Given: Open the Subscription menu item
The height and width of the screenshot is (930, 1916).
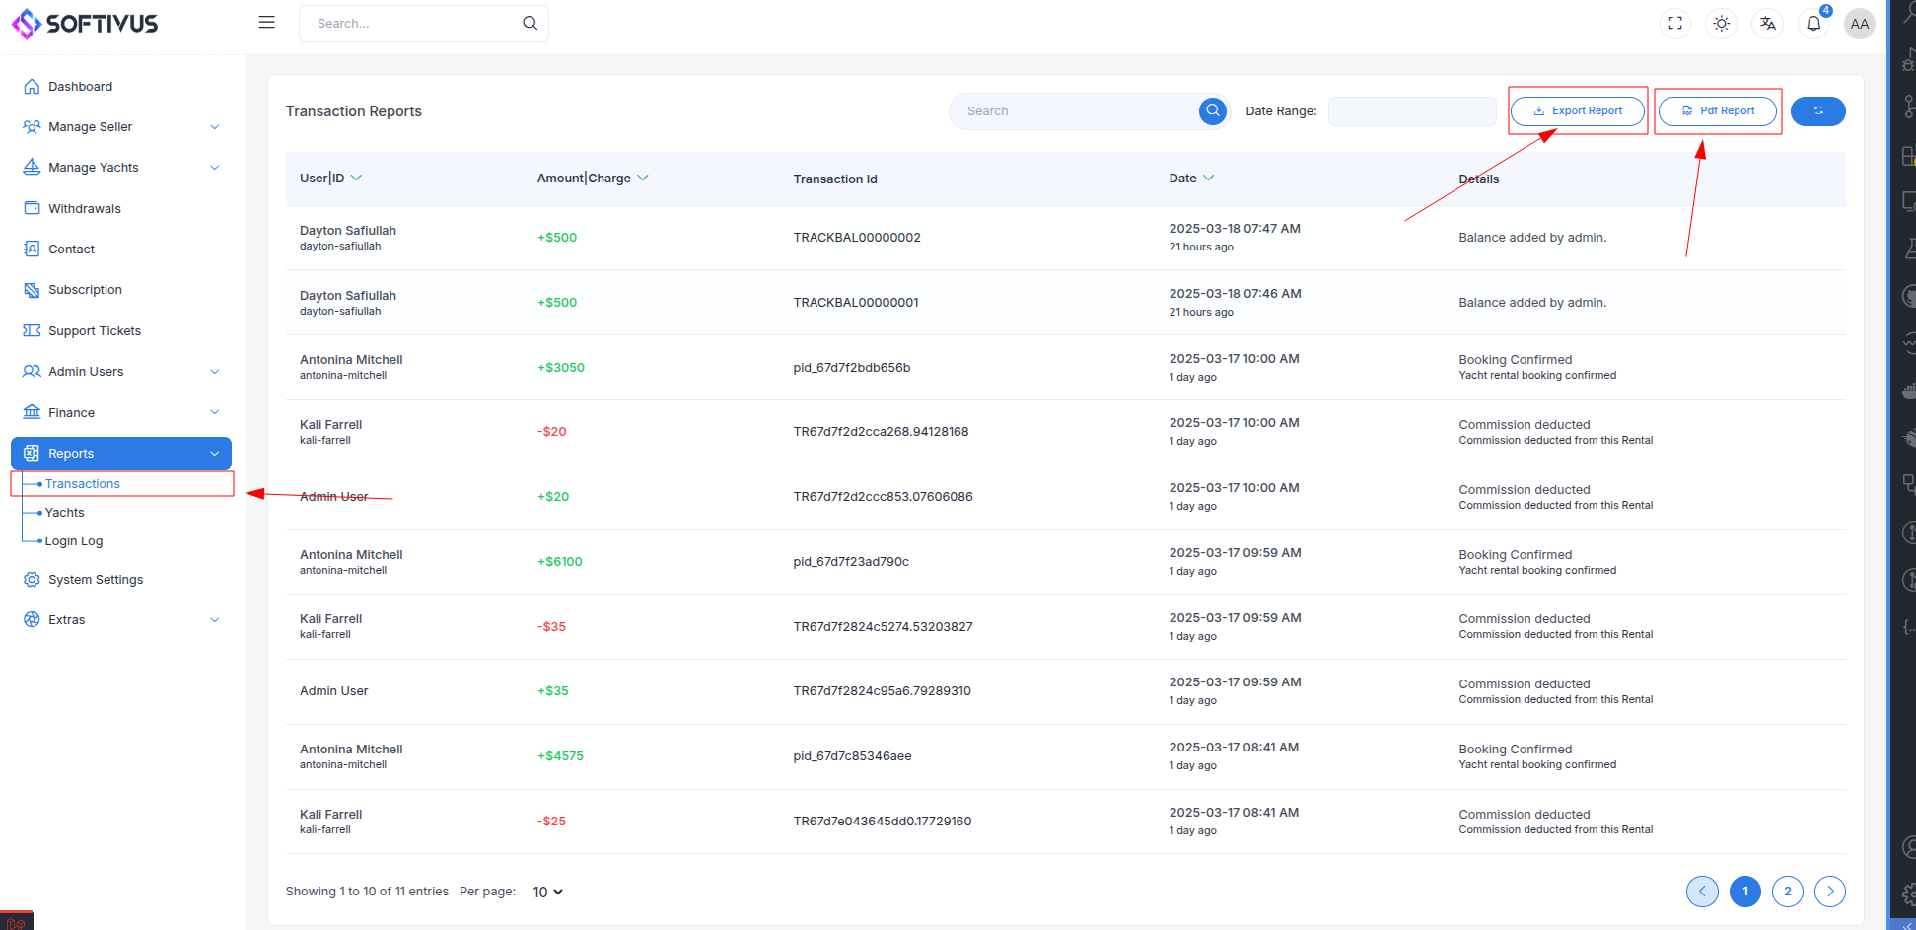Looking at the screenshot, I should tap(86, 289).
